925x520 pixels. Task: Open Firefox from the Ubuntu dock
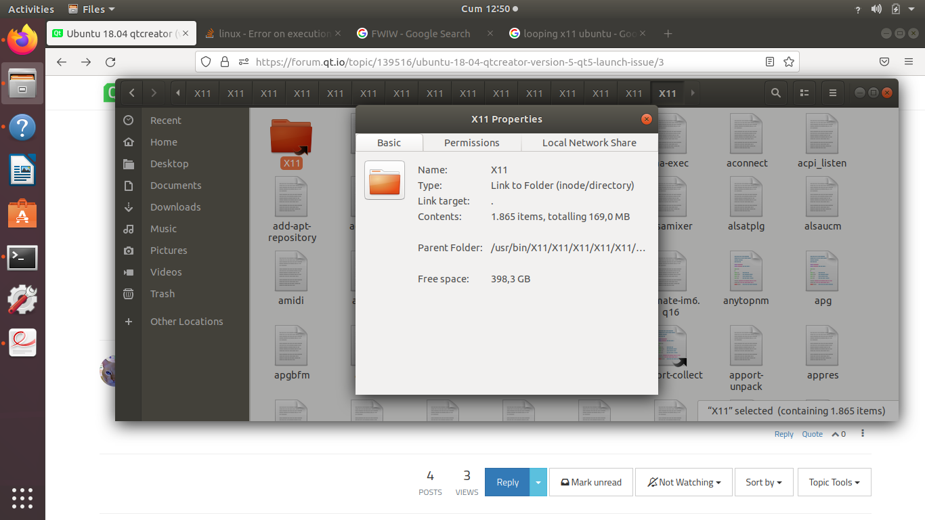pos(22,41)
